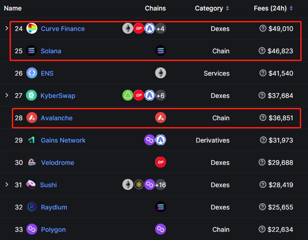Show the +4 additional chains for Curve

[160, 29]
